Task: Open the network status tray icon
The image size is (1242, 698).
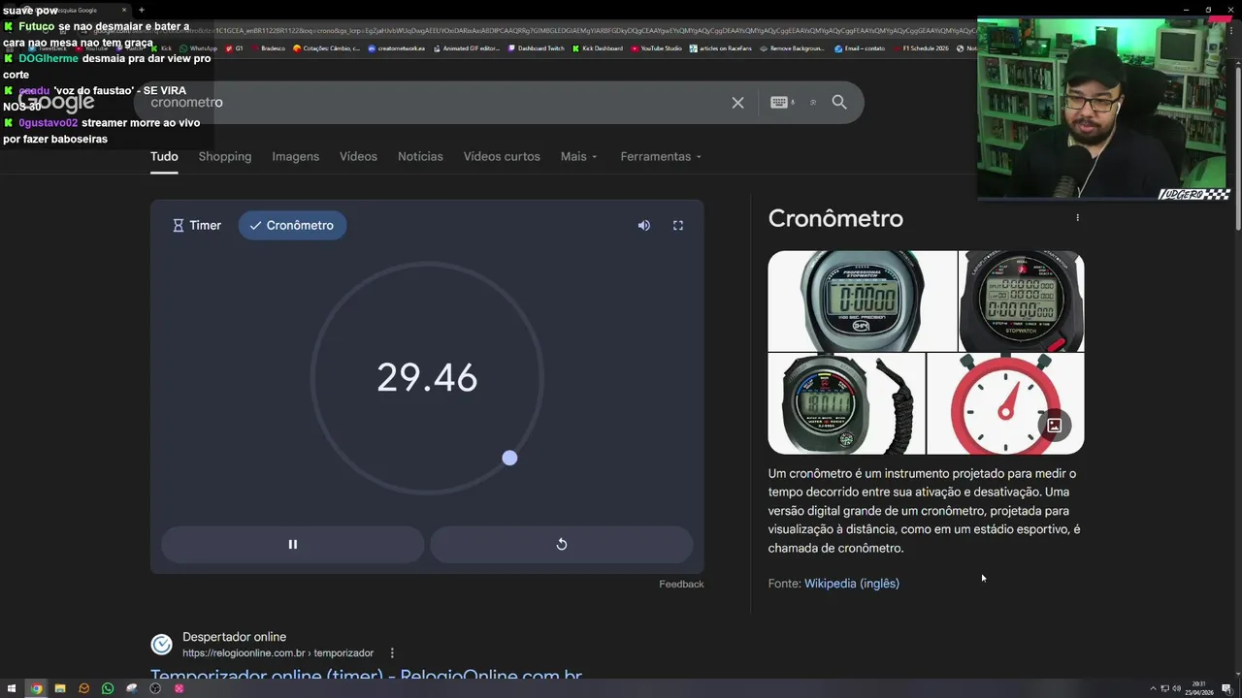Action: [1164, 688]
